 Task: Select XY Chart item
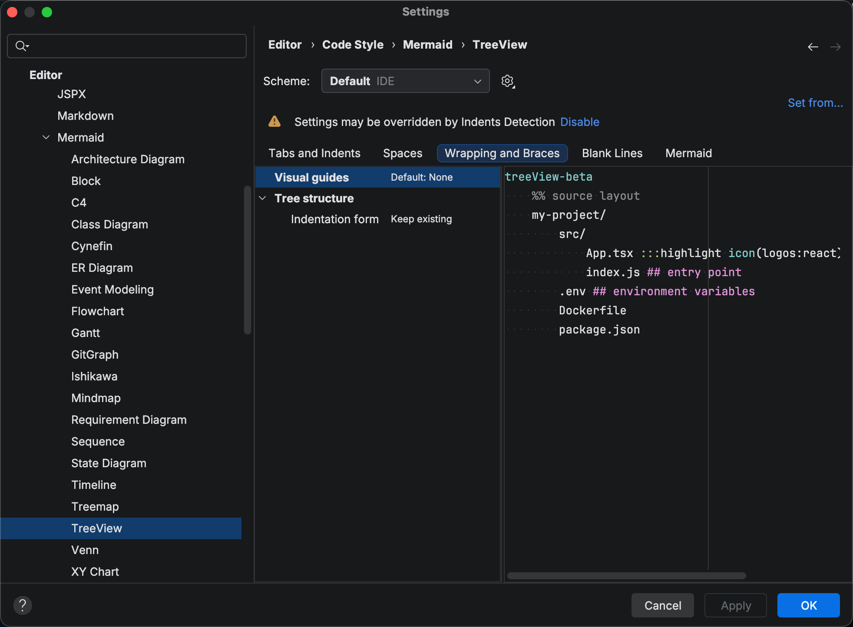[x=95, y=571]
